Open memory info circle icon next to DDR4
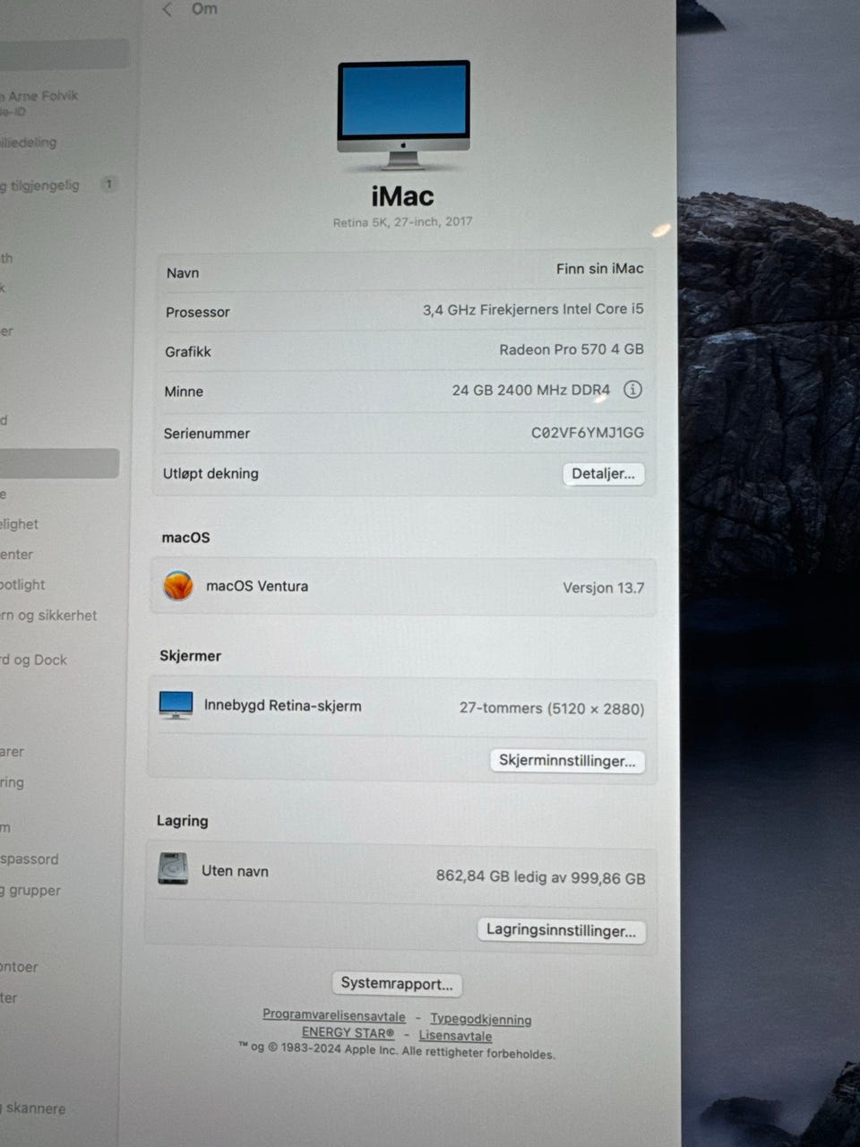Image resolution: width=860 pixels, height=1147 pixels. pos(632,390)
